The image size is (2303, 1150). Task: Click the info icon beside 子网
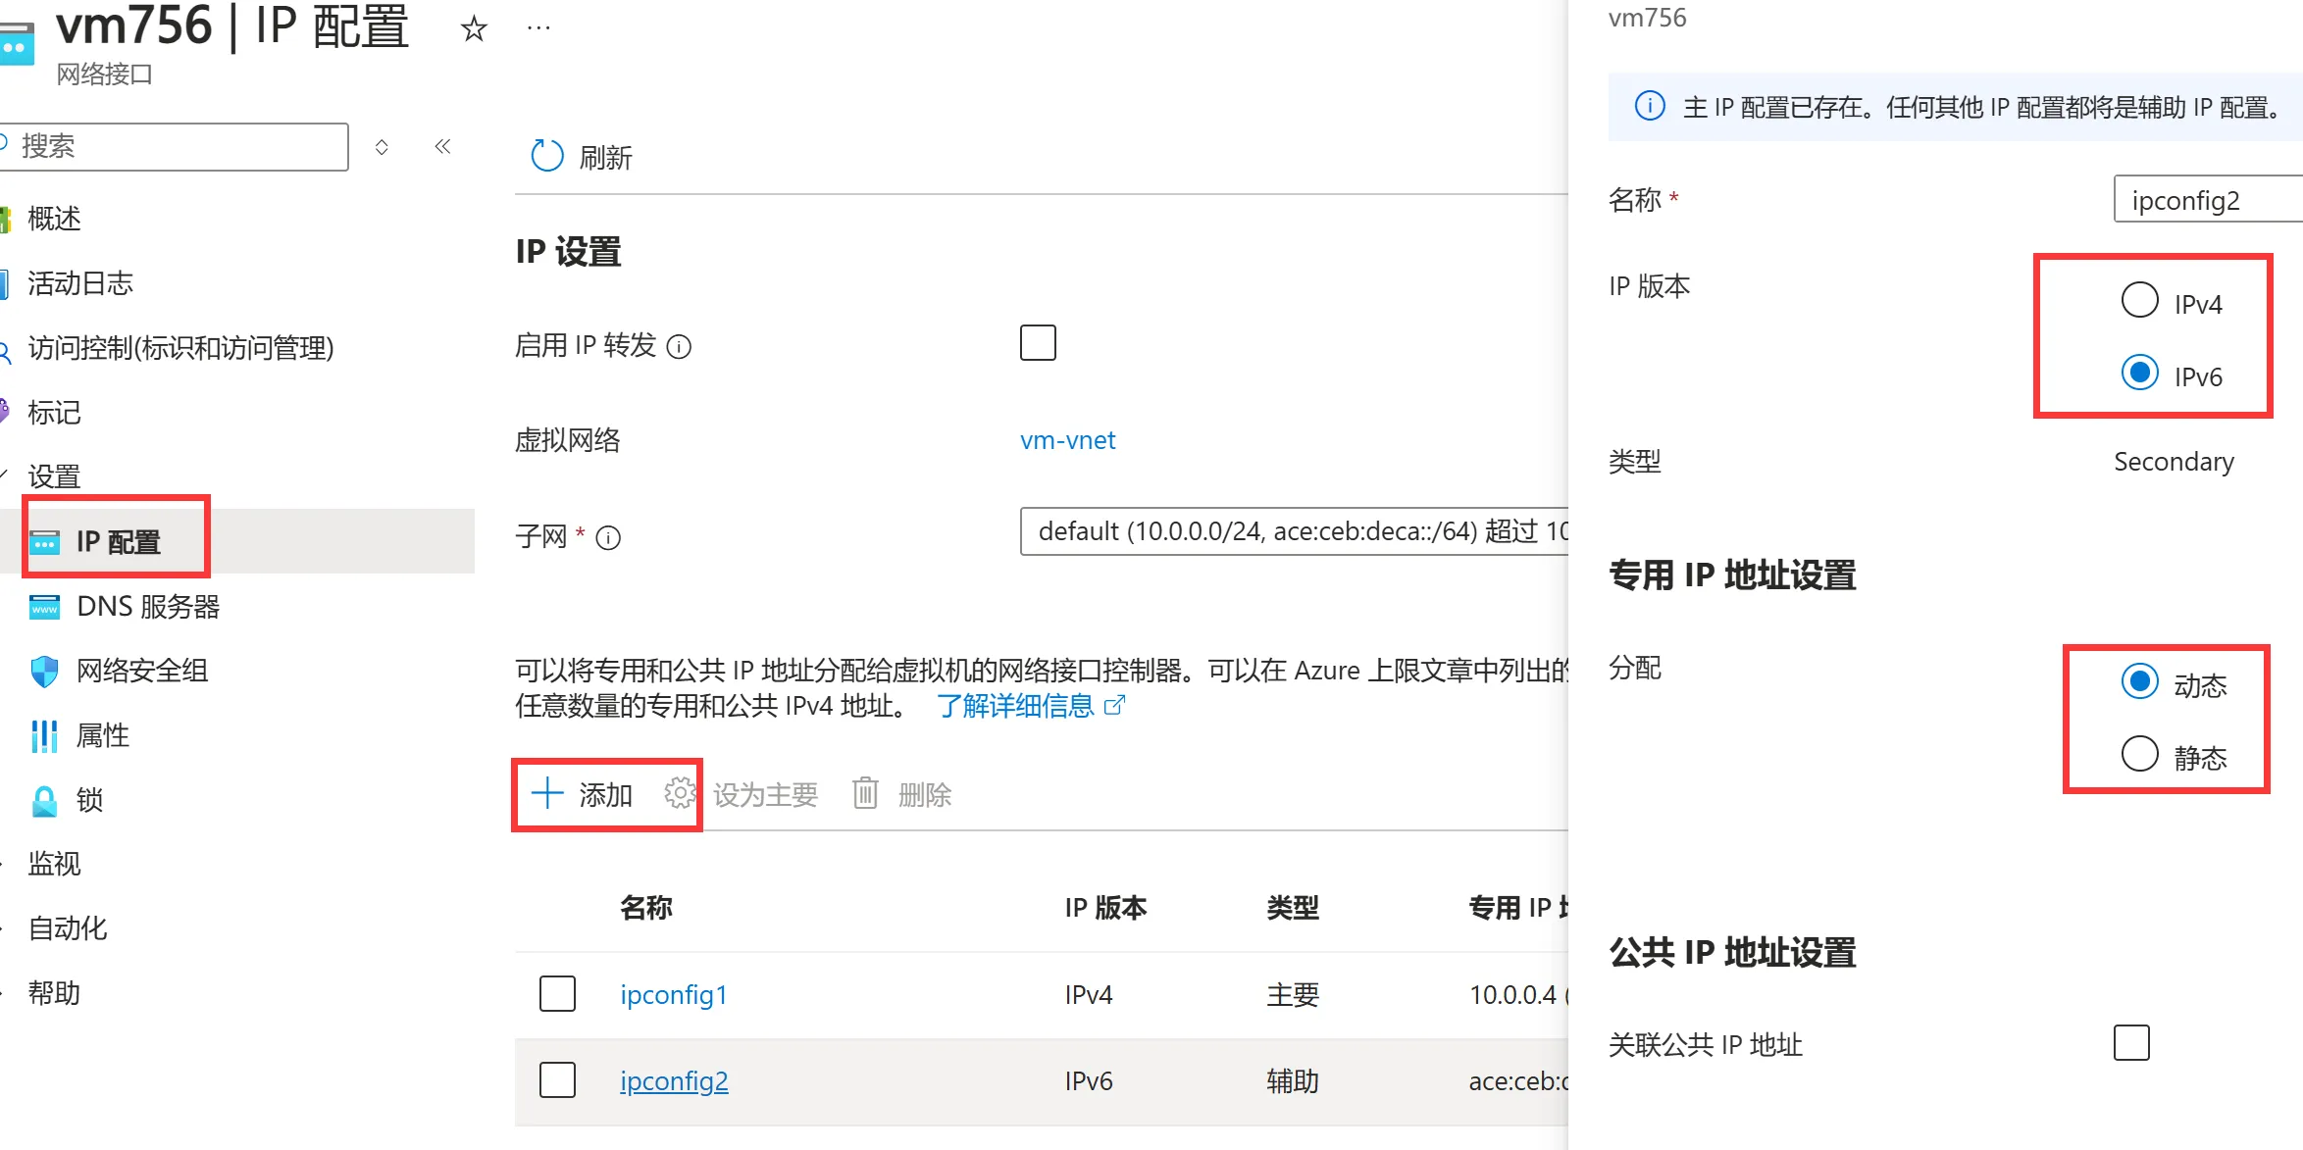(608, 538)
